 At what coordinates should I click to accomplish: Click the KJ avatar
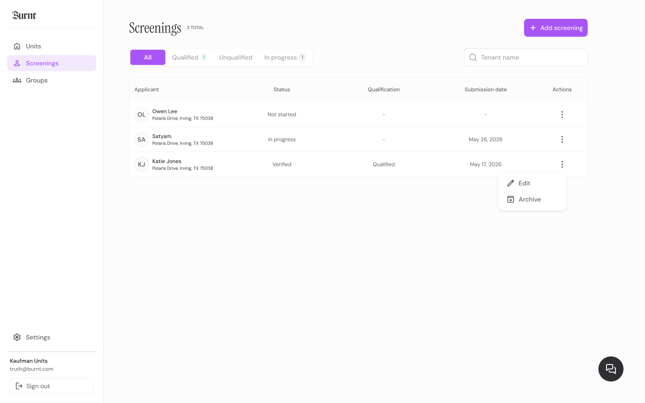point(142,164)
